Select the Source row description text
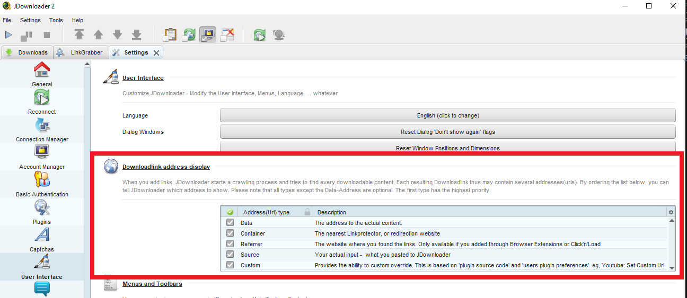Viewport: 687px width, 298px height. click(383, 255)
